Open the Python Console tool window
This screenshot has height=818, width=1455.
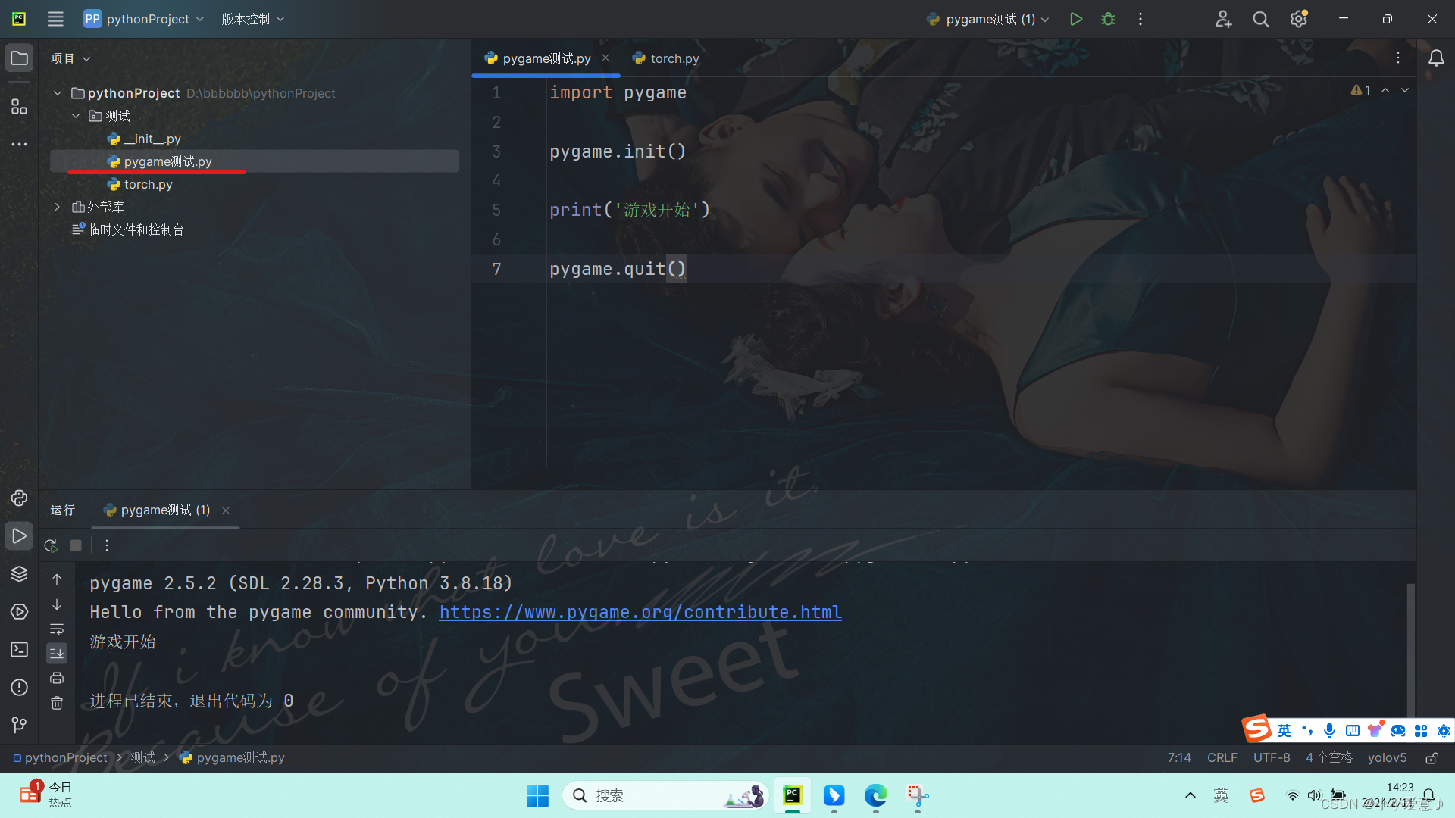19,498
